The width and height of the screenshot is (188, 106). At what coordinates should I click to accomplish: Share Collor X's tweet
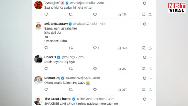point(150,69)
